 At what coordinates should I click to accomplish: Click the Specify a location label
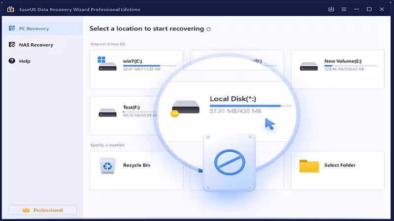107,145
